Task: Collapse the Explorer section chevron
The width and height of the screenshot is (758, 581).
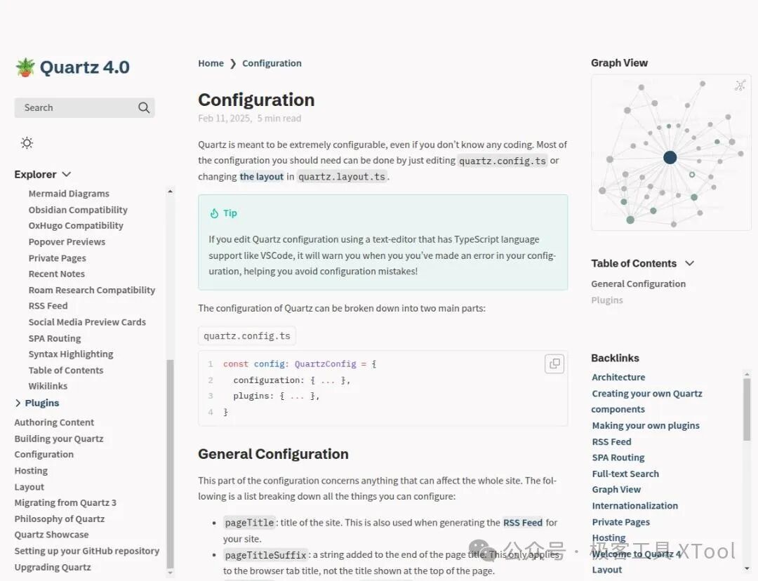Action: [x=67, y=174]
